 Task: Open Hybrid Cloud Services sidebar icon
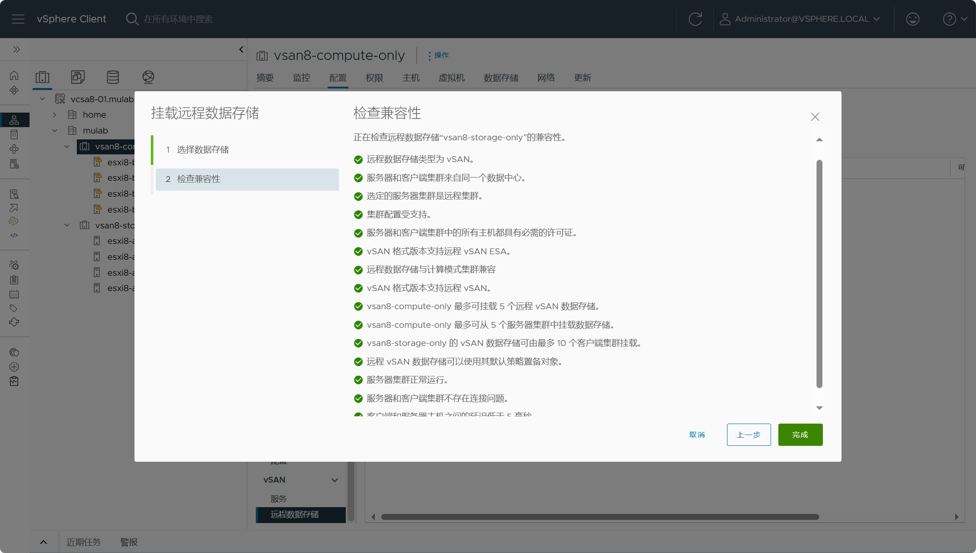pos(14,222)
